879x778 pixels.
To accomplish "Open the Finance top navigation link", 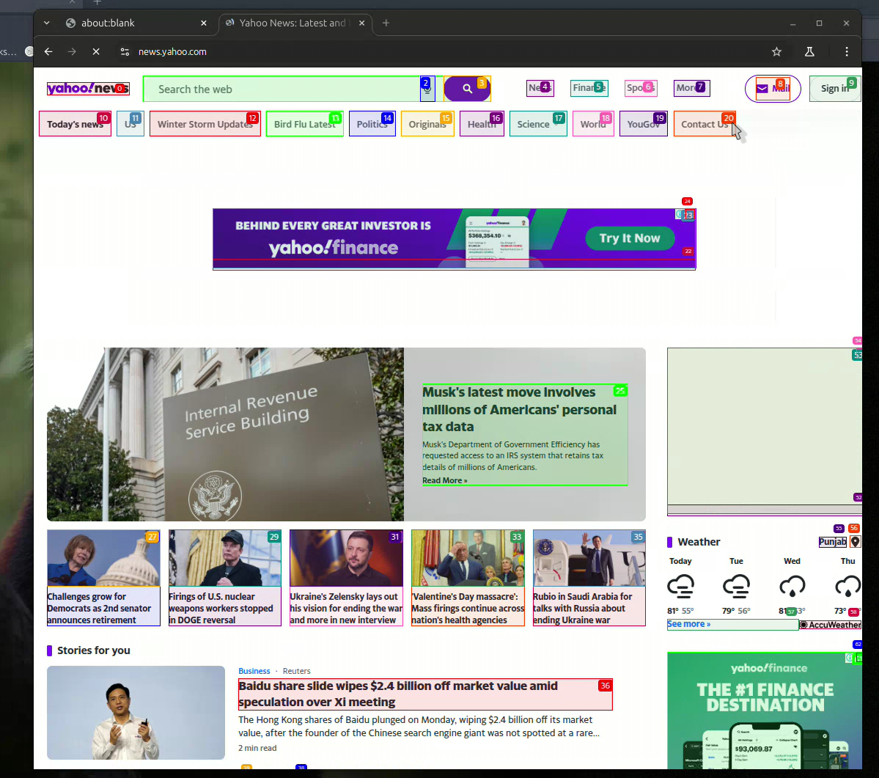I will point(589,88).
